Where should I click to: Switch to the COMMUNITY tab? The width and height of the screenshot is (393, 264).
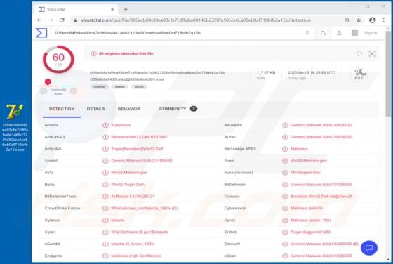tap(173, 109)
